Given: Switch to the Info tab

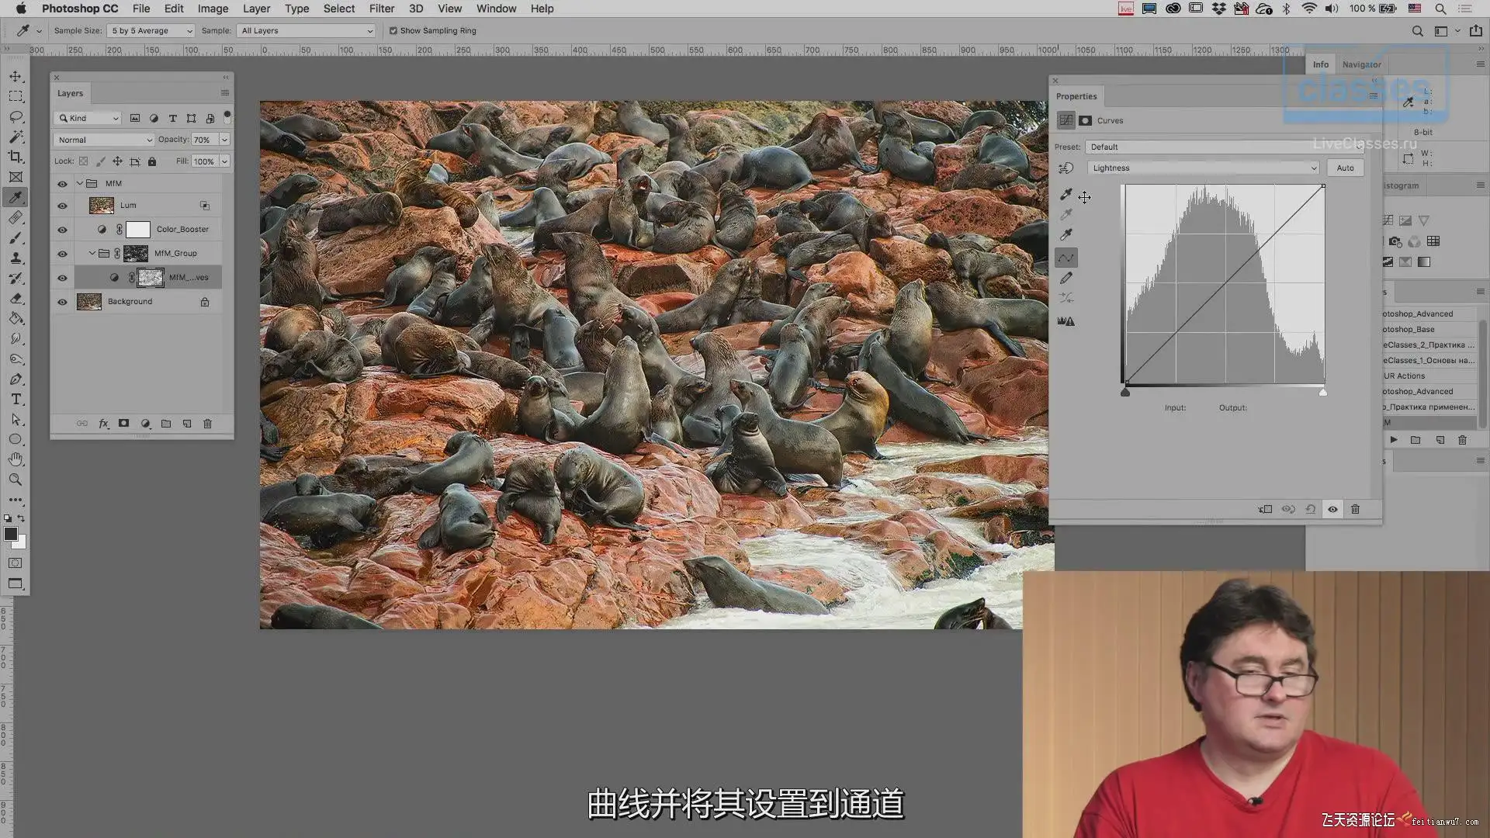Looking at the screenshot, I should [x=1320, y=64].
